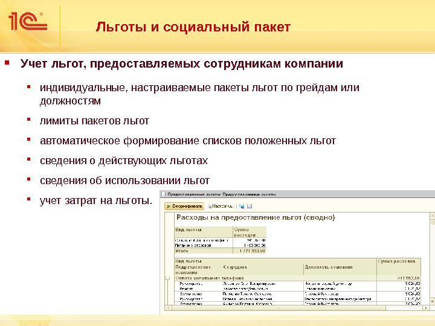435x326 pixels.
Task: Click the group total 241 953,60
Action: (x=408, y=278)
